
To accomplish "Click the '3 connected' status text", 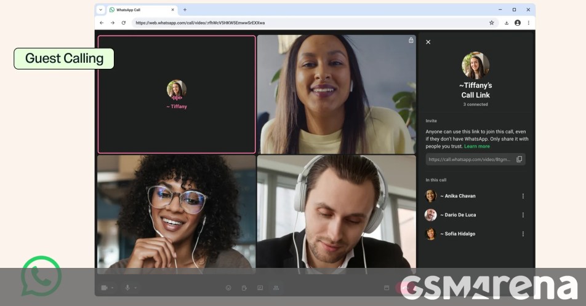I will [x=475, y=104].
